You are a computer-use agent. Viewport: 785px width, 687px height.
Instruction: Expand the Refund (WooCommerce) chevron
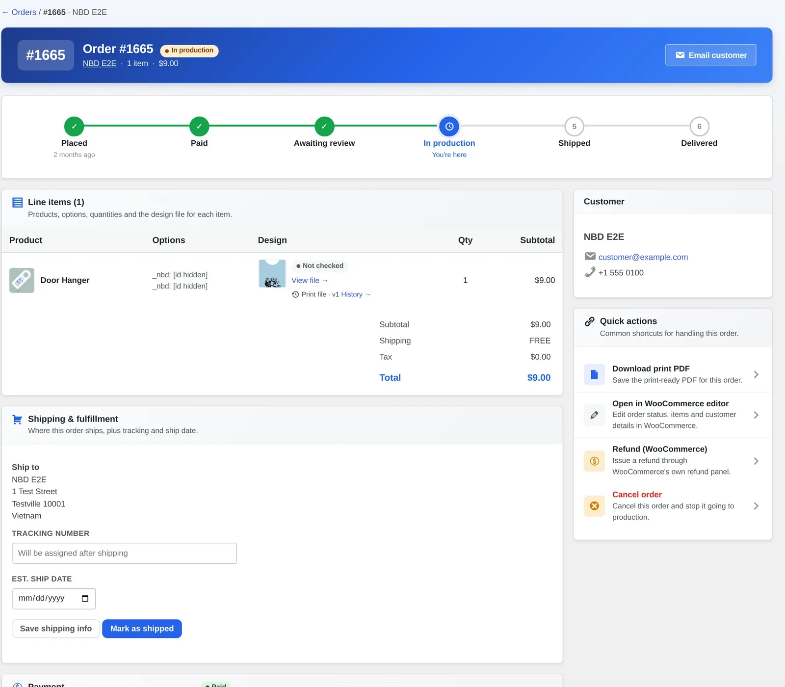(x=756, y=461)
